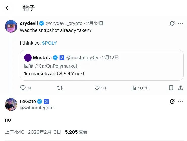Open the quoted Mustafa post
The height and width of the screenshot is (141, 187).
[104, 73]
